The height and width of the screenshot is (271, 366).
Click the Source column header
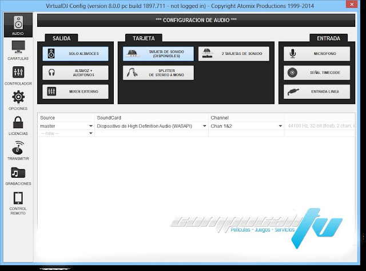click(66, 118)
